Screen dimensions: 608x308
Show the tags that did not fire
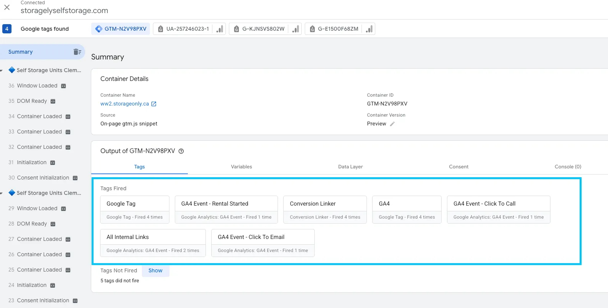click(155, 270)
